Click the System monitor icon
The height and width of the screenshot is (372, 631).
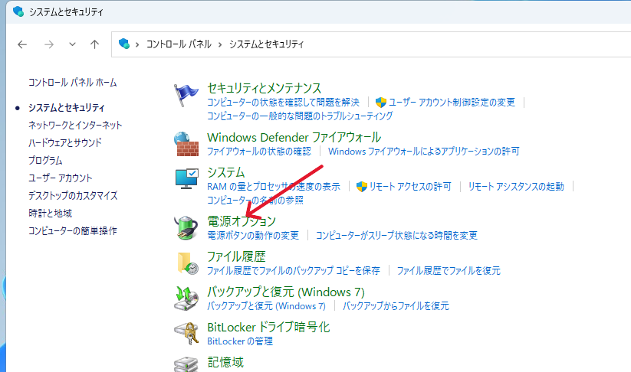pos(187,180)
